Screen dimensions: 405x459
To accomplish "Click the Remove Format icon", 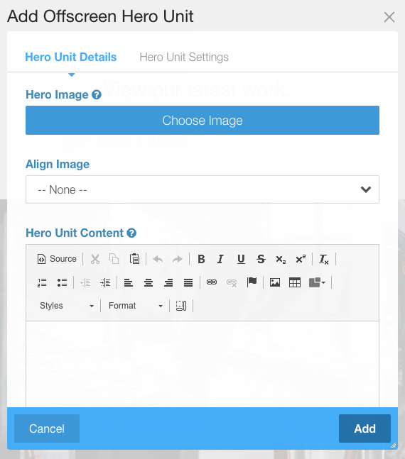I will click(324, 259).
